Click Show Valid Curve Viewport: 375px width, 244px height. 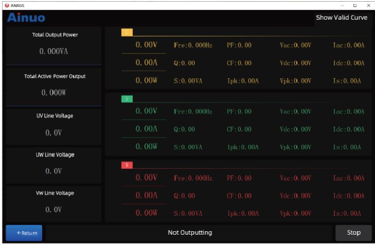(x=341, y=17)
